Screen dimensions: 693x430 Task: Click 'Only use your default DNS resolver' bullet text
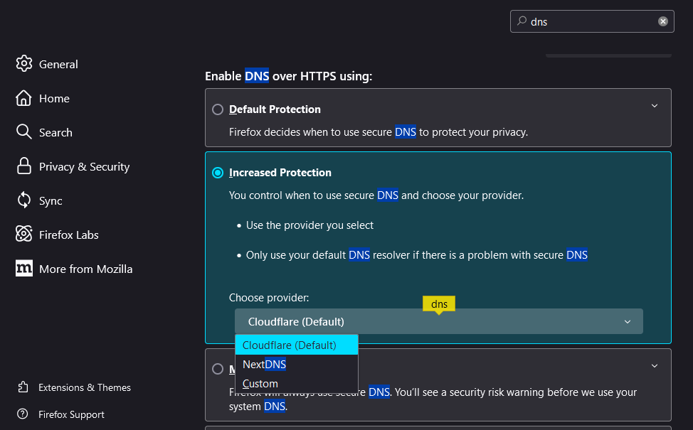417,254
